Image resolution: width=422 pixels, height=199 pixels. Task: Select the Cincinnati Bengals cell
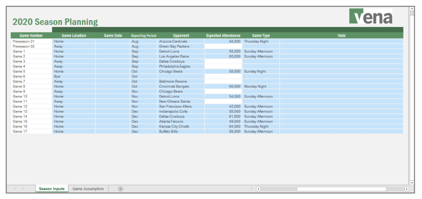tap(181, 87)
